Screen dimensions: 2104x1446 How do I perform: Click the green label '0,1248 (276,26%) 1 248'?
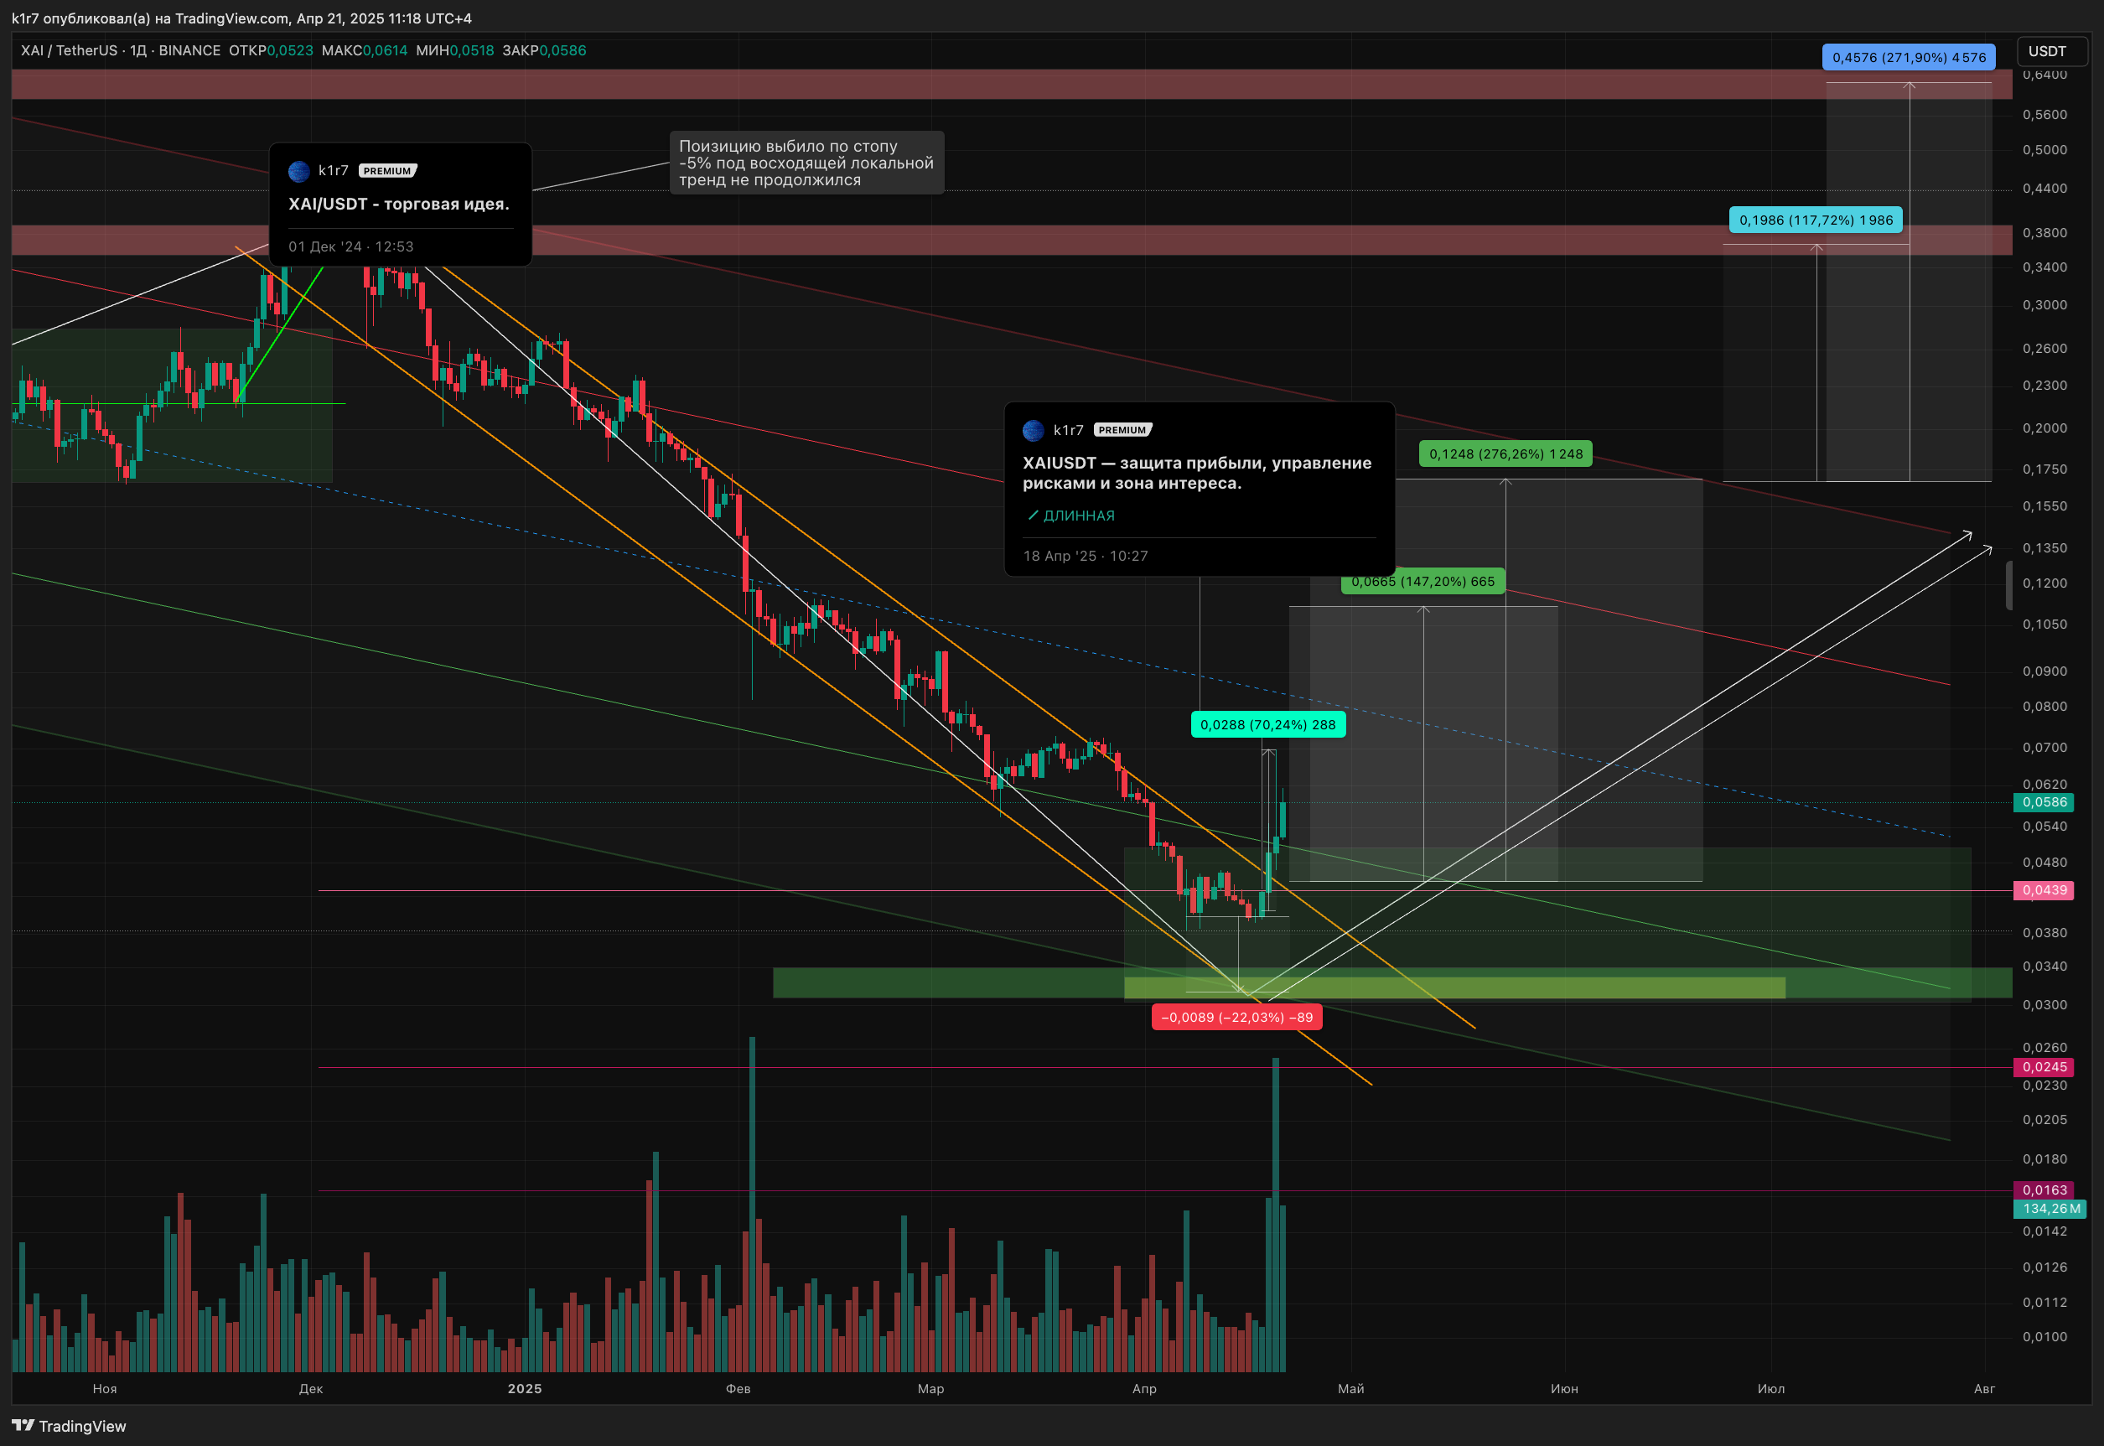pyautogui.click(x=1505, y=453)
